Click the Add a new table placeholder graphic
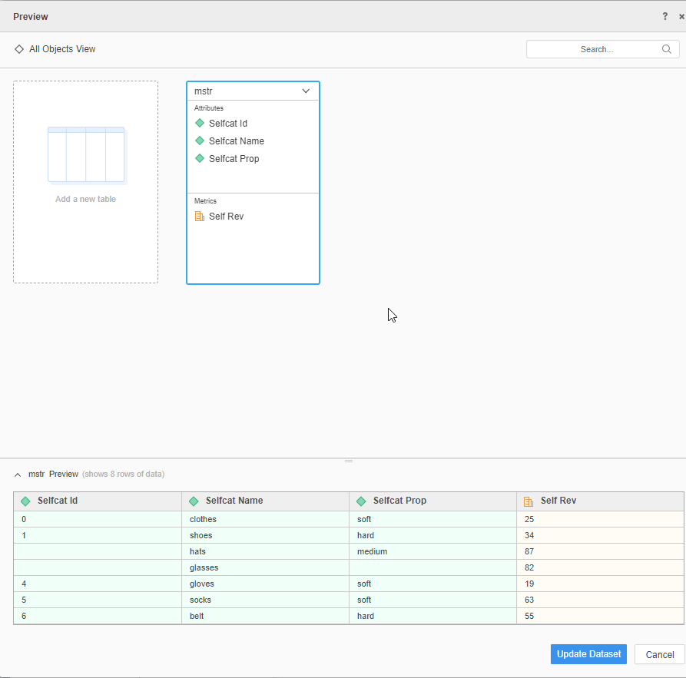Viewport: 686px width, 678px height. (87, 155)
